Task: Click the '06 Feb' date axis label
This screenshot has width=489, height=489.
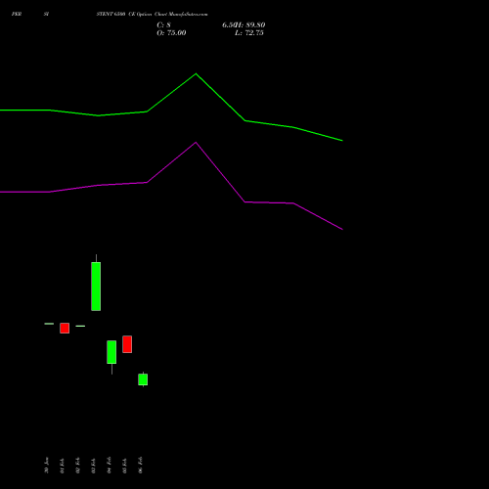Action: click(140, 466)
